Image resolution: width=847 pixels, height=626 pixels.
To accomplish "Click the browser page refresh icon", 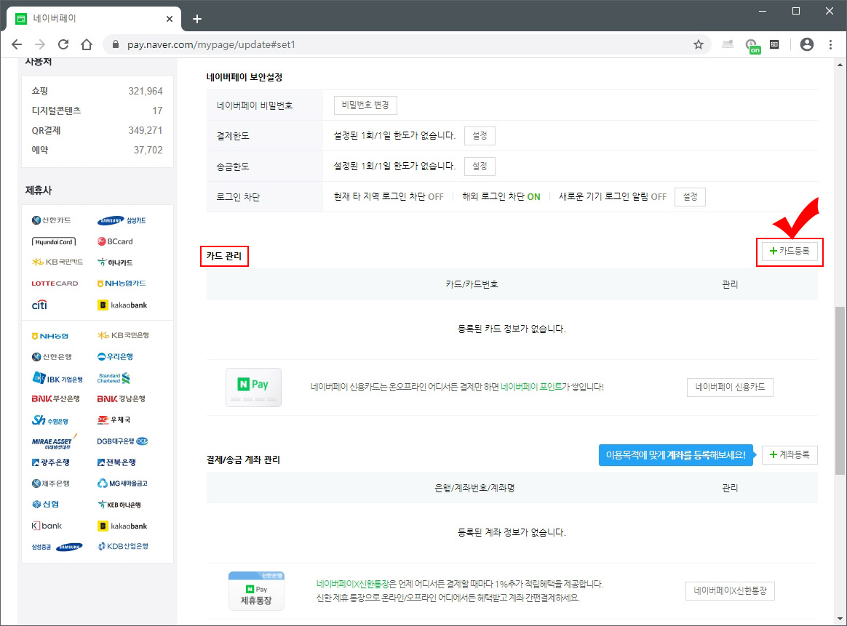I will [63, 44].
